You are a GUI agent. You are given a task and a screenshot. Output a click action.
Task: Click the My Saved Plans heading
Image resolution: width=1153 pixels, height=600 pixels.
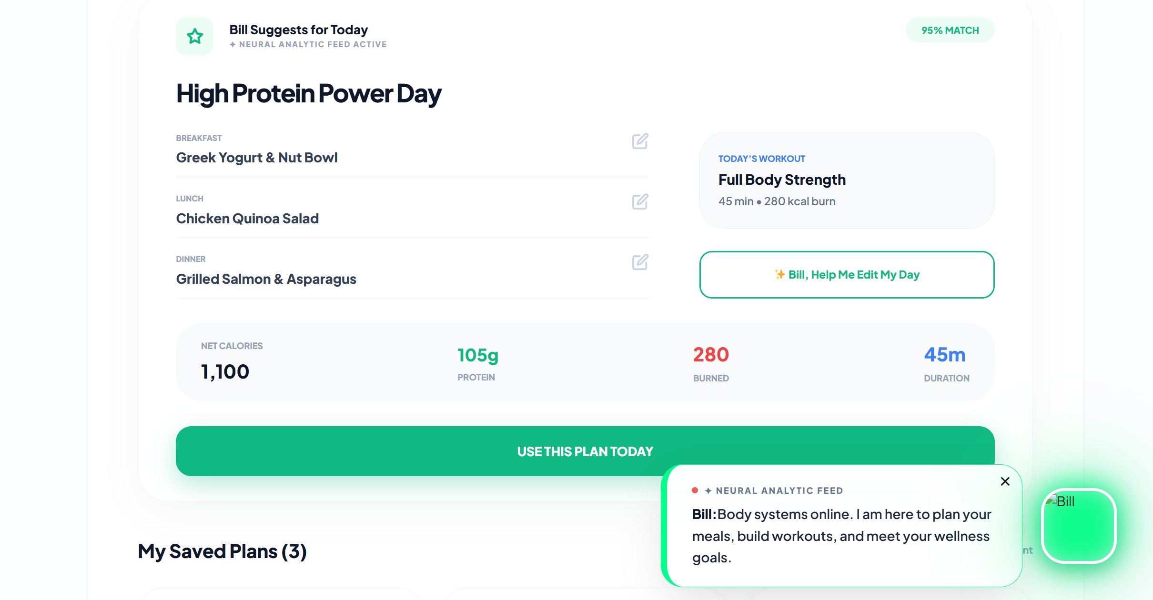(x=222, y=551)
